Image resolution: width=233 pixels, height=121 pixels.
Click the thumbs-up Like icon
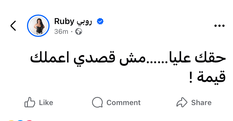tap(30, 103)
